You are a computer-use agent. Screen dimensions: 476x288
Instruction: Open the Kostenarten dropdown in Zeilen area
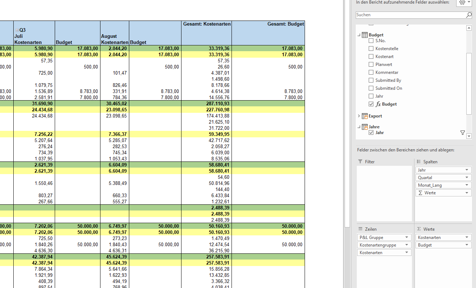tap(407, 253)
